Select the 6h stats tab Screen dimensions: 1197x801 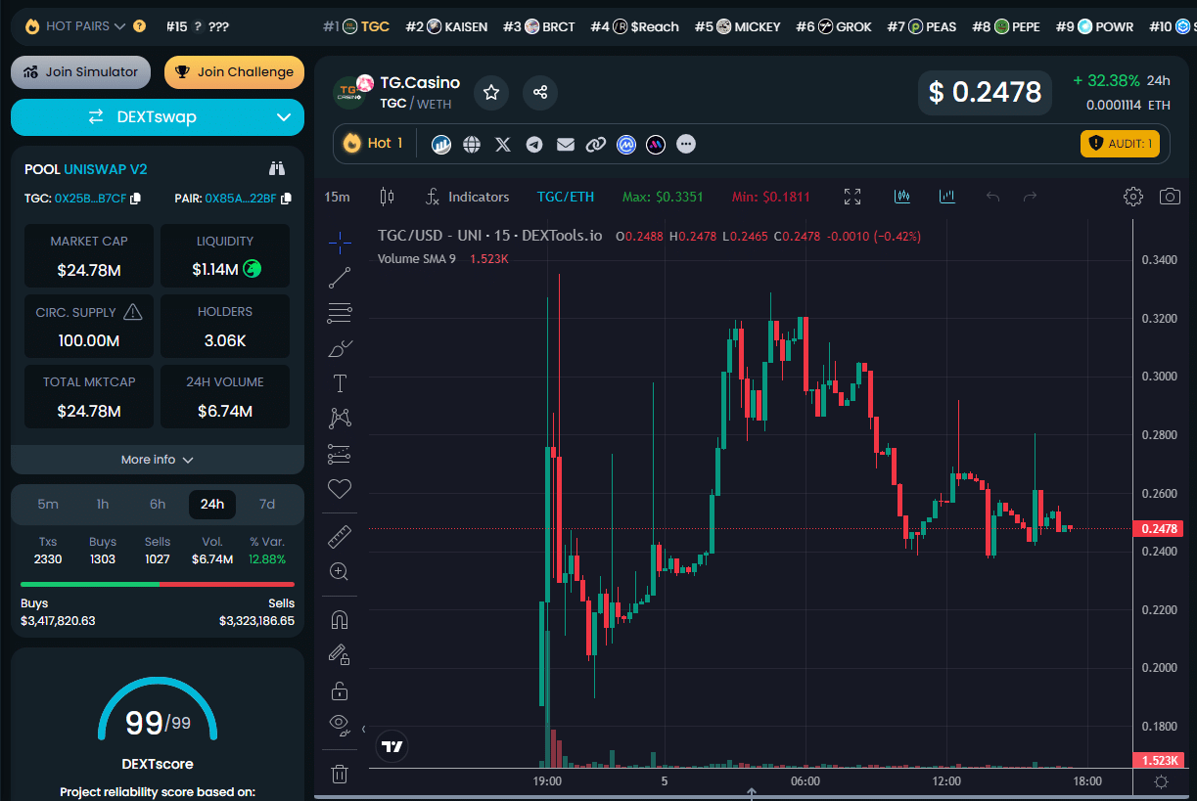(158, 504)
